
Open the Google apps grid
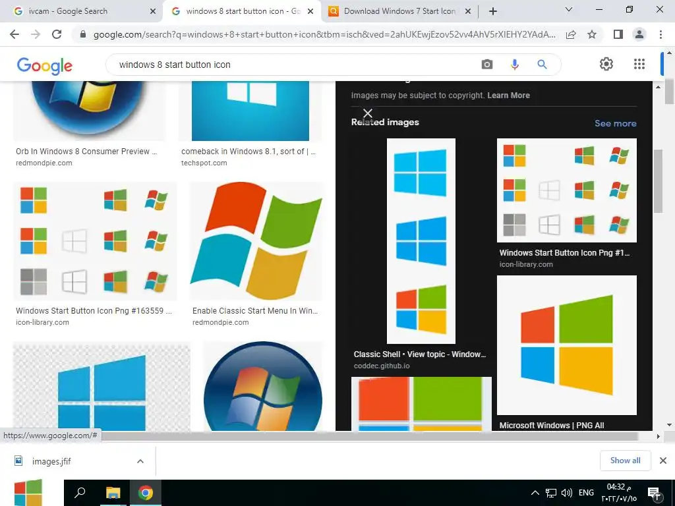[x=639, y=64]
